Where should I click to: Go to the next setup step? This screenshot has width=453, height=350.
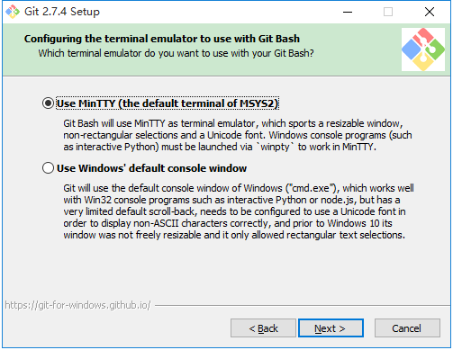coord(331,328)
